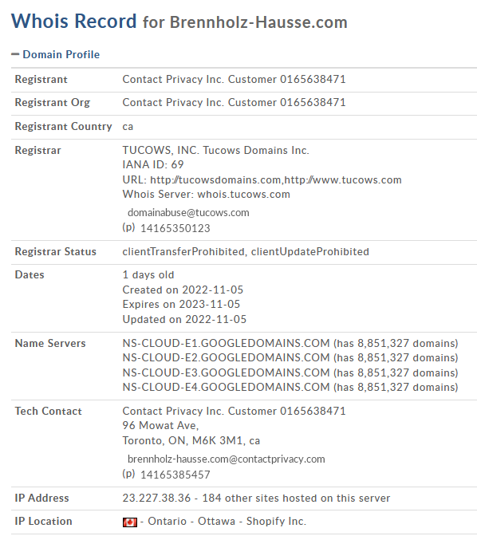
Task: Click the IANA ID: 69 text
Action: point(153,165)
